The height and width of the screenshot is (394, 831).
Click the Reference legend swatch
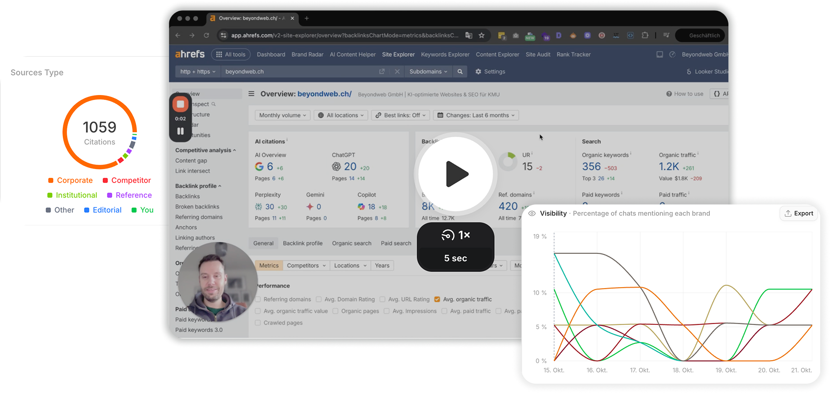click(109, 195)
